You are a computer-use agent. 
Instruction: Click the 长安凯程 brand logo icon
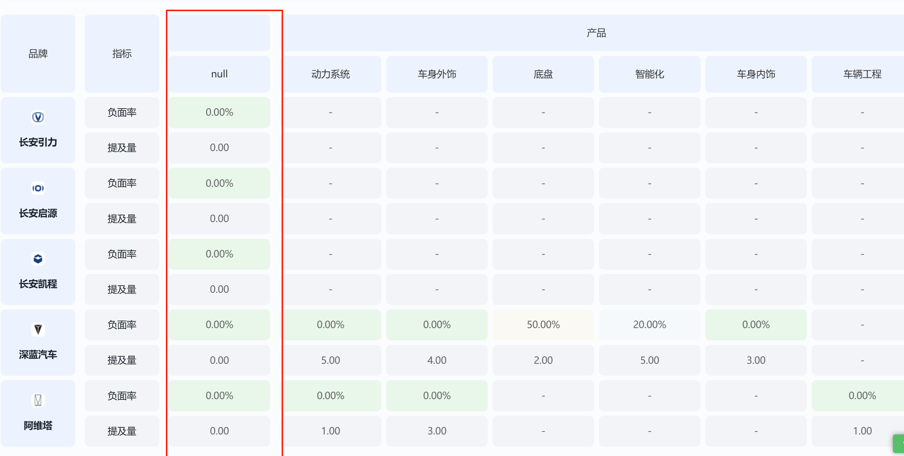tap(38, 259)
